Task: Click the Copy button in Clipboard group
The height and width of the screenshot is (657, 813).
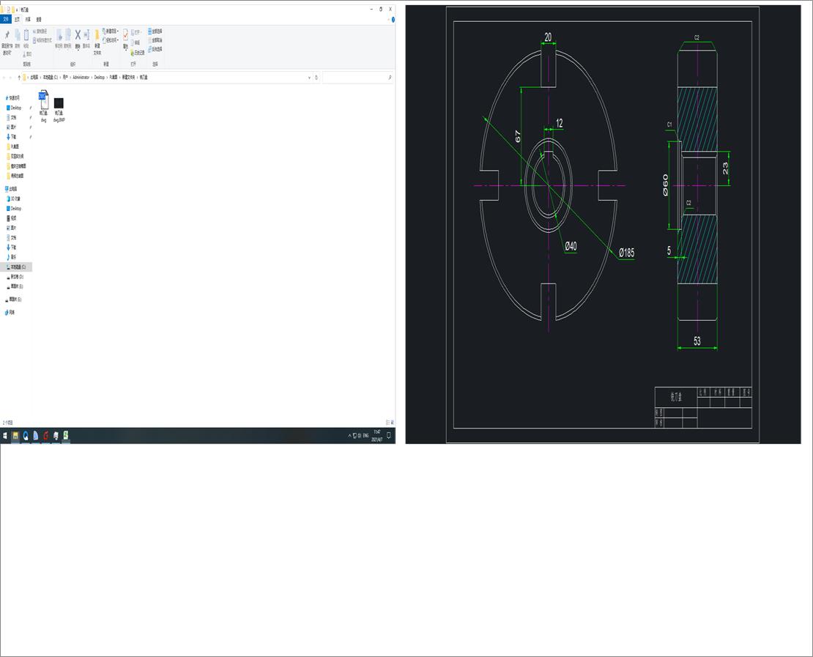Action: click(17, 39)
